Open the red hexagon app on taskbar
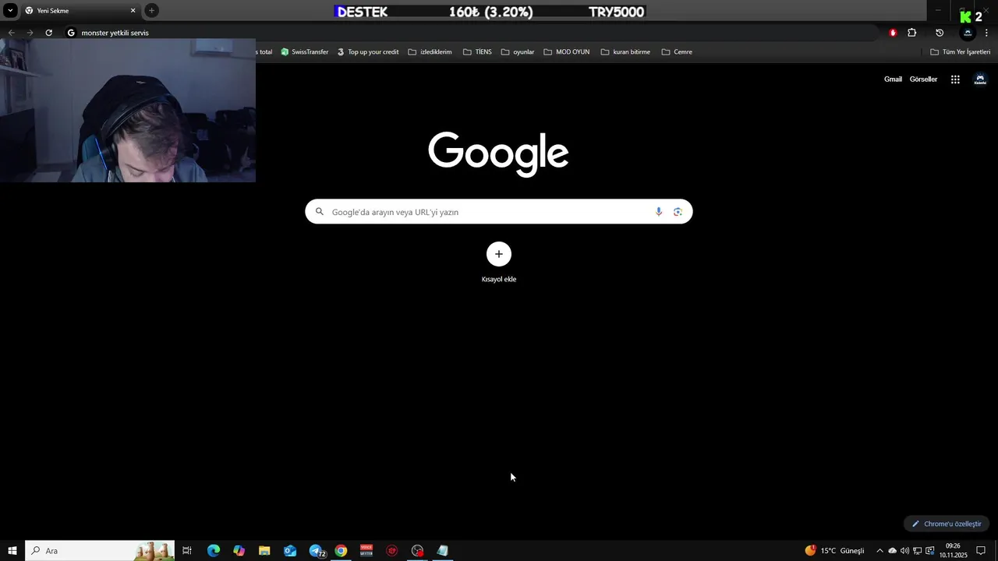This screenshot has height=561, width=998. [x=392, y=551]
